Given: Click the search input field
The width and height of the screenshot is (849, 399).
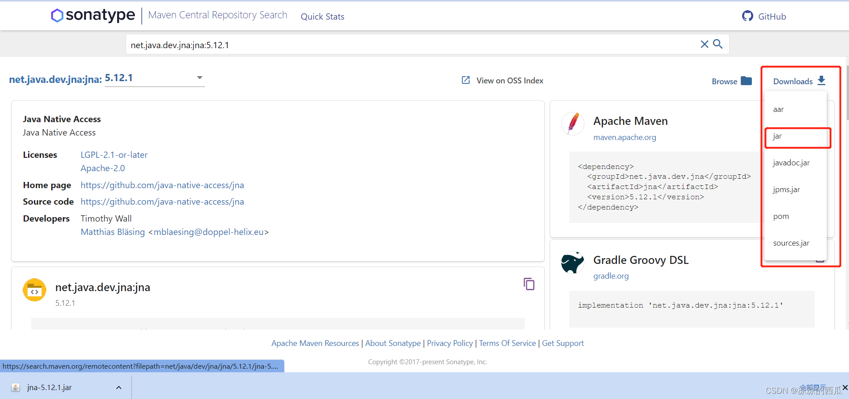Looking at the screenshot, I should coord(412,45).
